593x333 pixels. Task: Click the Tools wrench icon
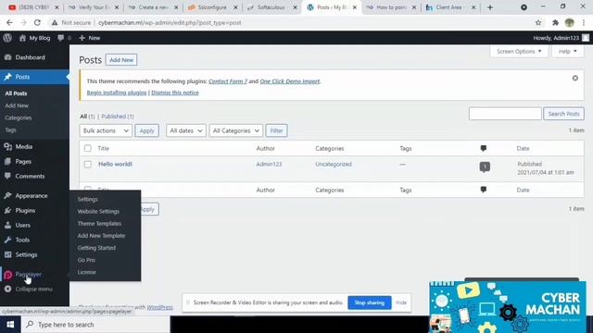click(8, 240)
